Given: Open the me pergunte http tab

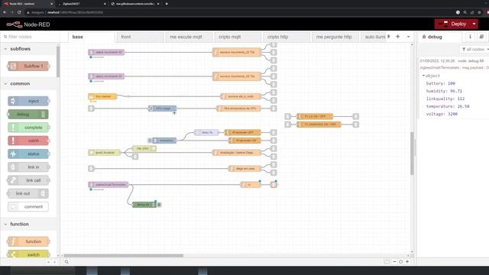Looking at the screenshot, I should click(335, 37).
